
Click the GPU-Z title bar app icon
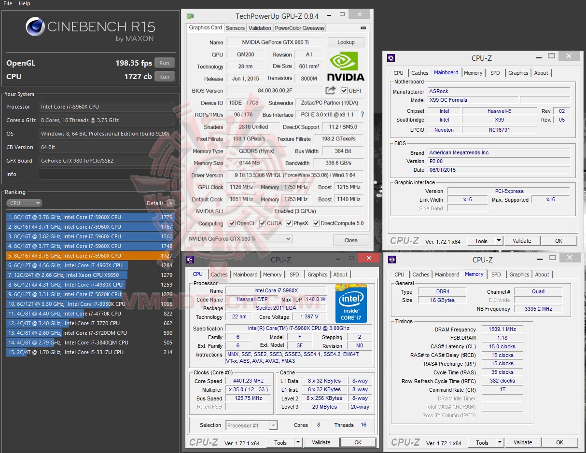coord(190,16)
